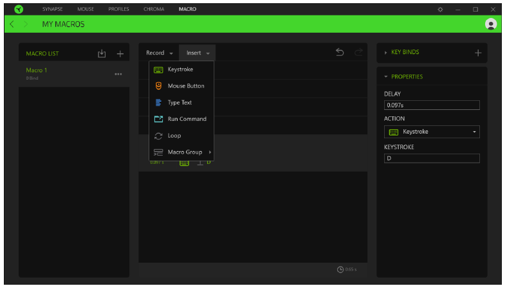
Task: Click the Razer logo icon
Action: (19, 9)
